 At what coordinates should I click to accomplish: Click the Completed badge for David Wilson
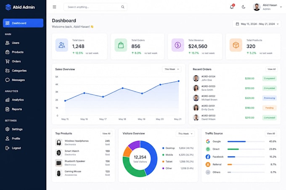[x=270, y=117]
